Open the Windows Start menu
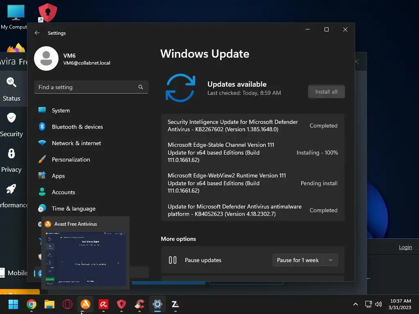 (13, 304)
